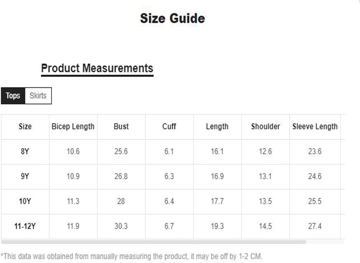The image size is (360, 263).
Task: Select the 11-12Y size row label
Action: pos(25,226)
